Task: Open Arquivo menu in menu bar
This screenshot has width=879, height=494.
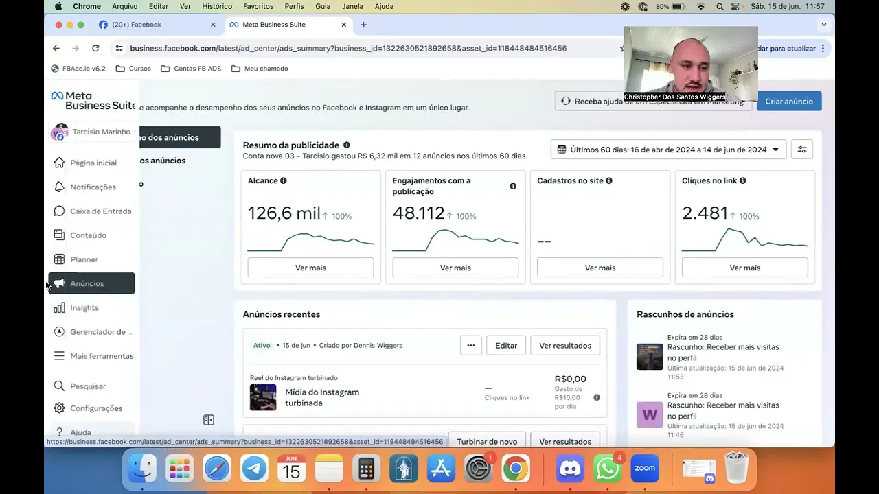Action: pos(125,6)
